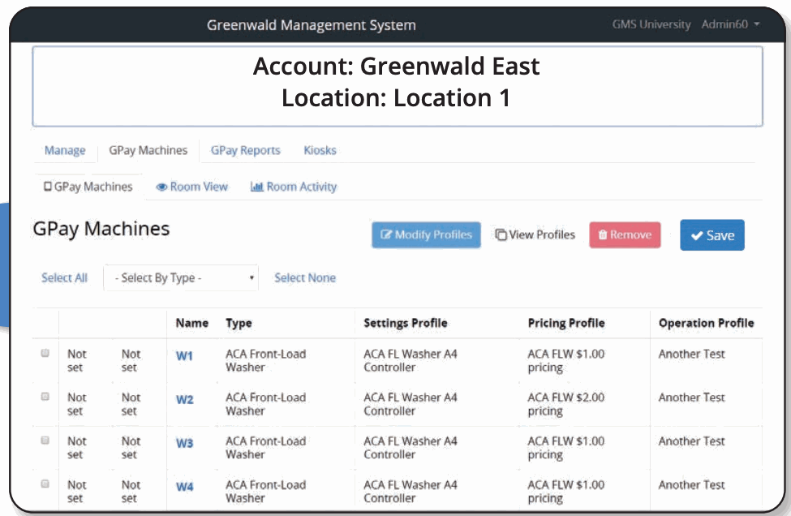Click the trash icon on Remove button
This screenshot has height=516, width=791.
click(602, 234)
